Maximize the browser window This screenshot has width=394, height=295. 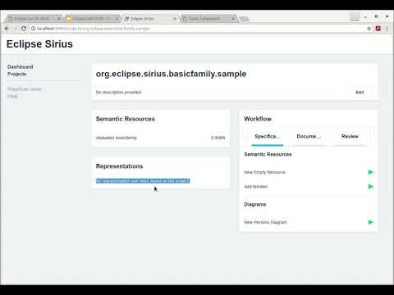376,16
